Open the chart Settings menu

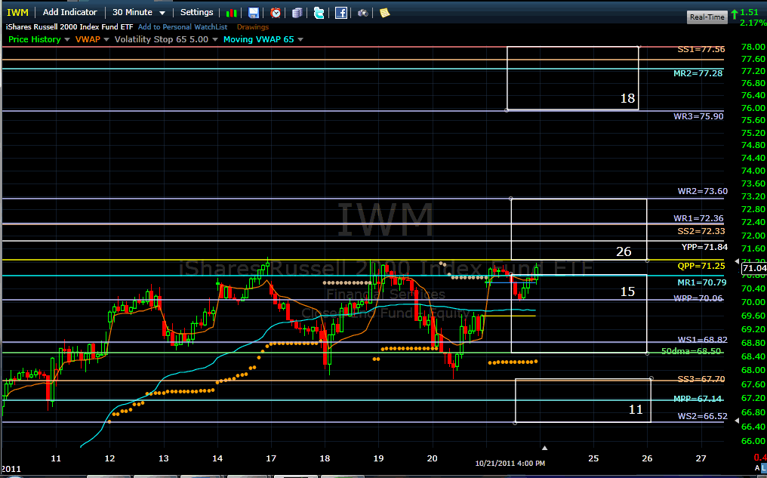(196, 12)
